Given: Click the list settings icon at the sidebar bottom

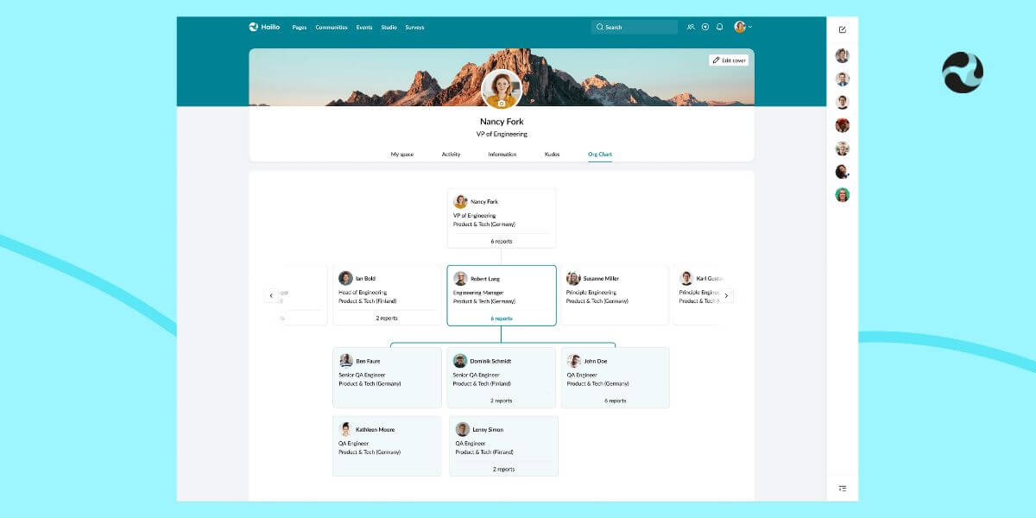Looking at the screenshot, I should (843, 489).
